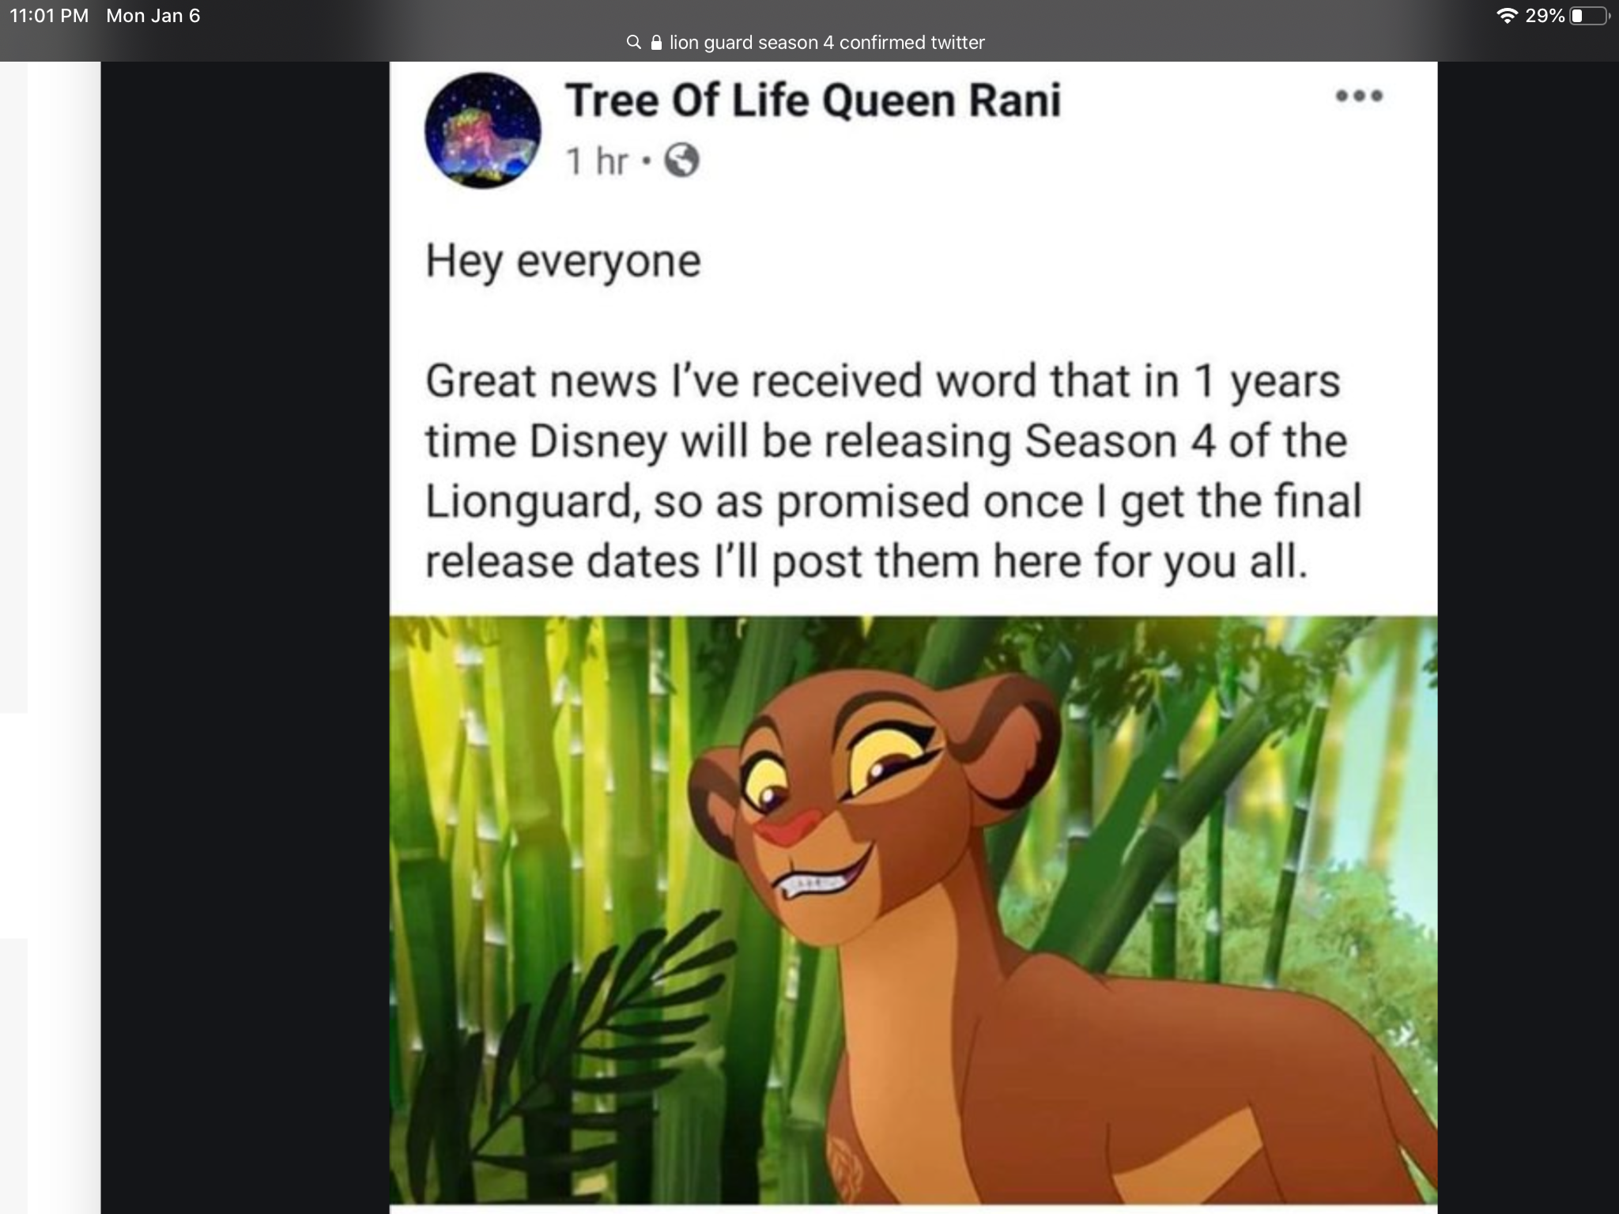Open the lioness bamboo post image
Image resolution: width=1619 pixels, height=1214 pixels.
click(913, 909)
